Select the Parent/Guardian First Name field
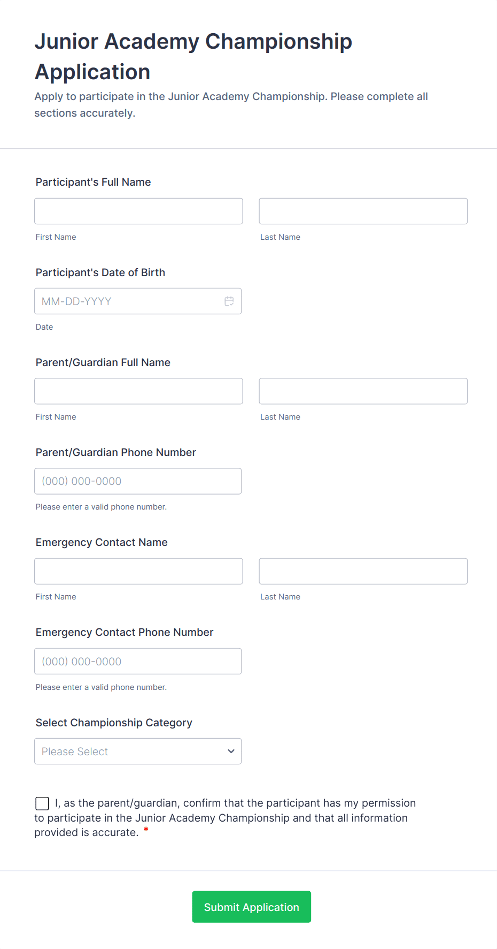Viewport: 497px width, 949px height. pos(138,391)
